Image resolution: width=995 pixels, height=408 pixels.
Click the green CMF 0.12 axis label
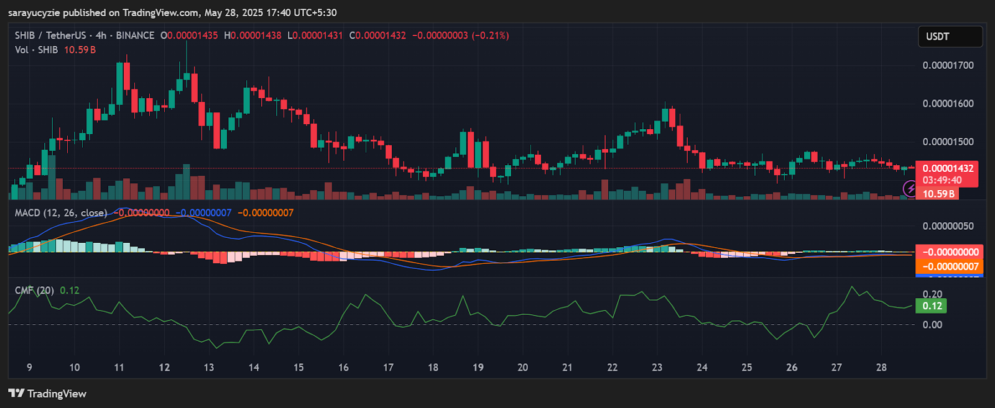click(x=932, y=306)
